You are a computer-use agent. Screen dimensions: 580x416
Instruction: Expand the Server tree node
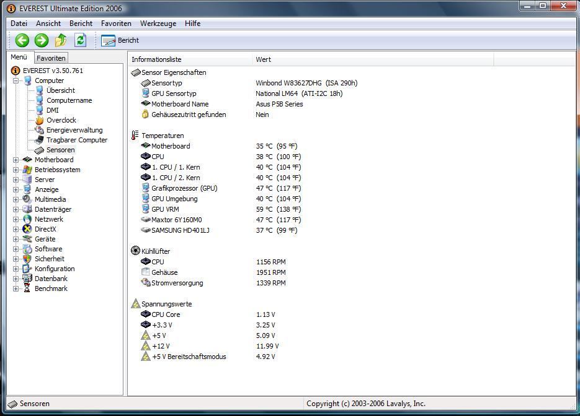coord(16,180)
